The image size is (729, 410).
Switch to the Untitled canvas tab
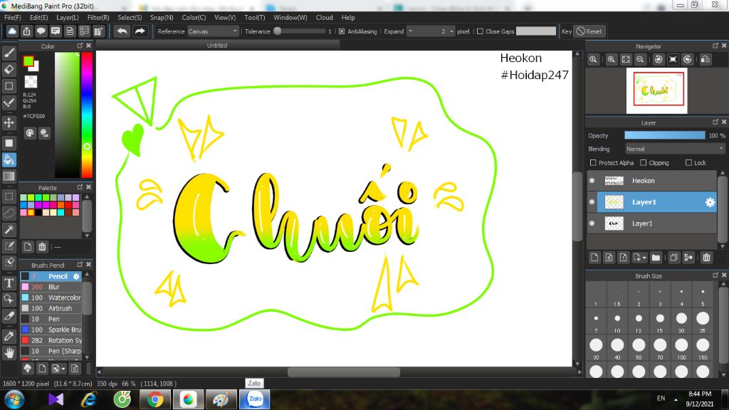tap(217, 45)
